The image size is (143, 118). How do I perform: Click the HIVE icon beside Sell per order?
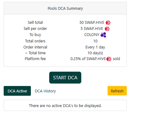[x=107, y=29]
